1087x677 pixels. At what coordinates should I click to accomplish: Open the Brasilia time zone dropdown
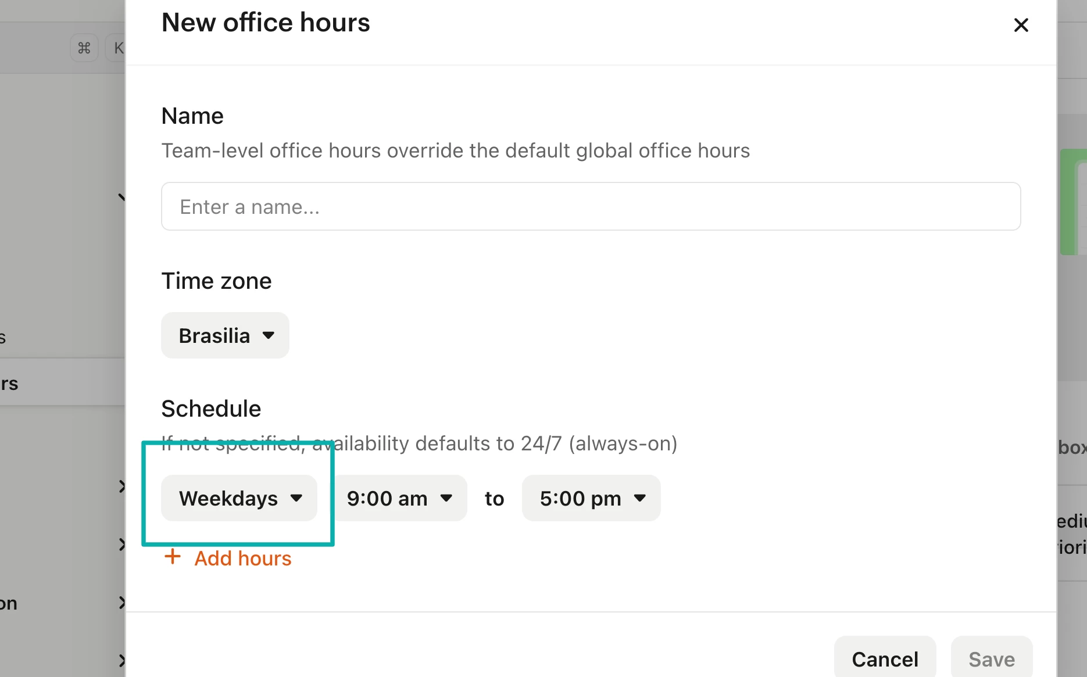click(x=225, y=335)
